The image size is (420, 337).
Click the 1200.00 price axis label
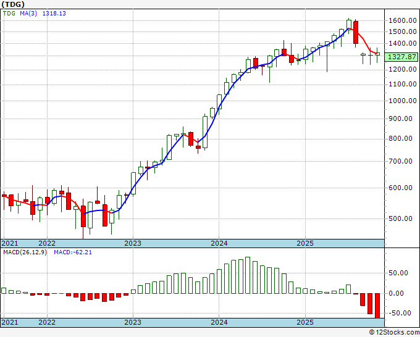(x=402, y=69)
